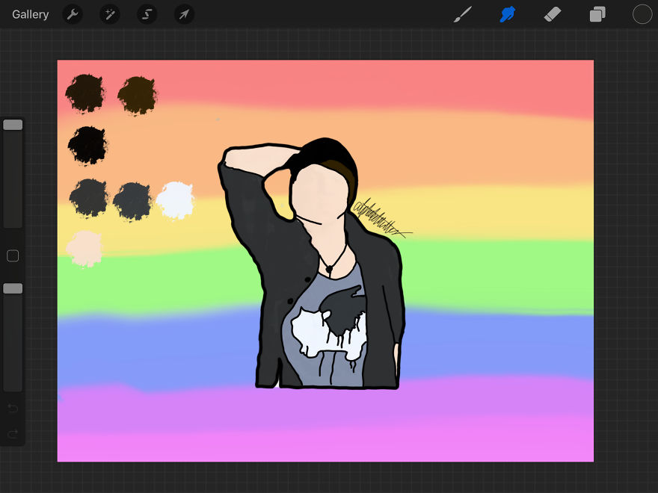Tap undo arrow in bottom left

13,409
